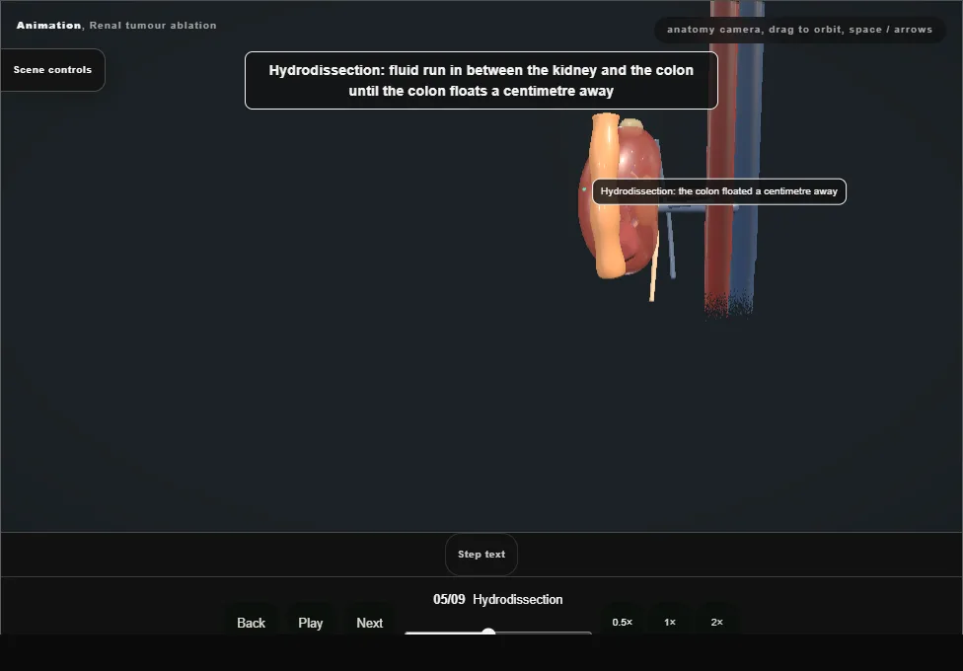Image resolution: width=963 pixels, height=671 pixels.
Task: Start the animation with Play
Action: (x=311, y=623)
